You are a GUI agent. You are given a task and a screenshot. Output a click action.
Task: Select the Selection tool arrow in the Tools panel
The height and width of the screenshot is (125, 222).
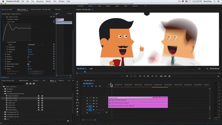[x=77, y=82]
